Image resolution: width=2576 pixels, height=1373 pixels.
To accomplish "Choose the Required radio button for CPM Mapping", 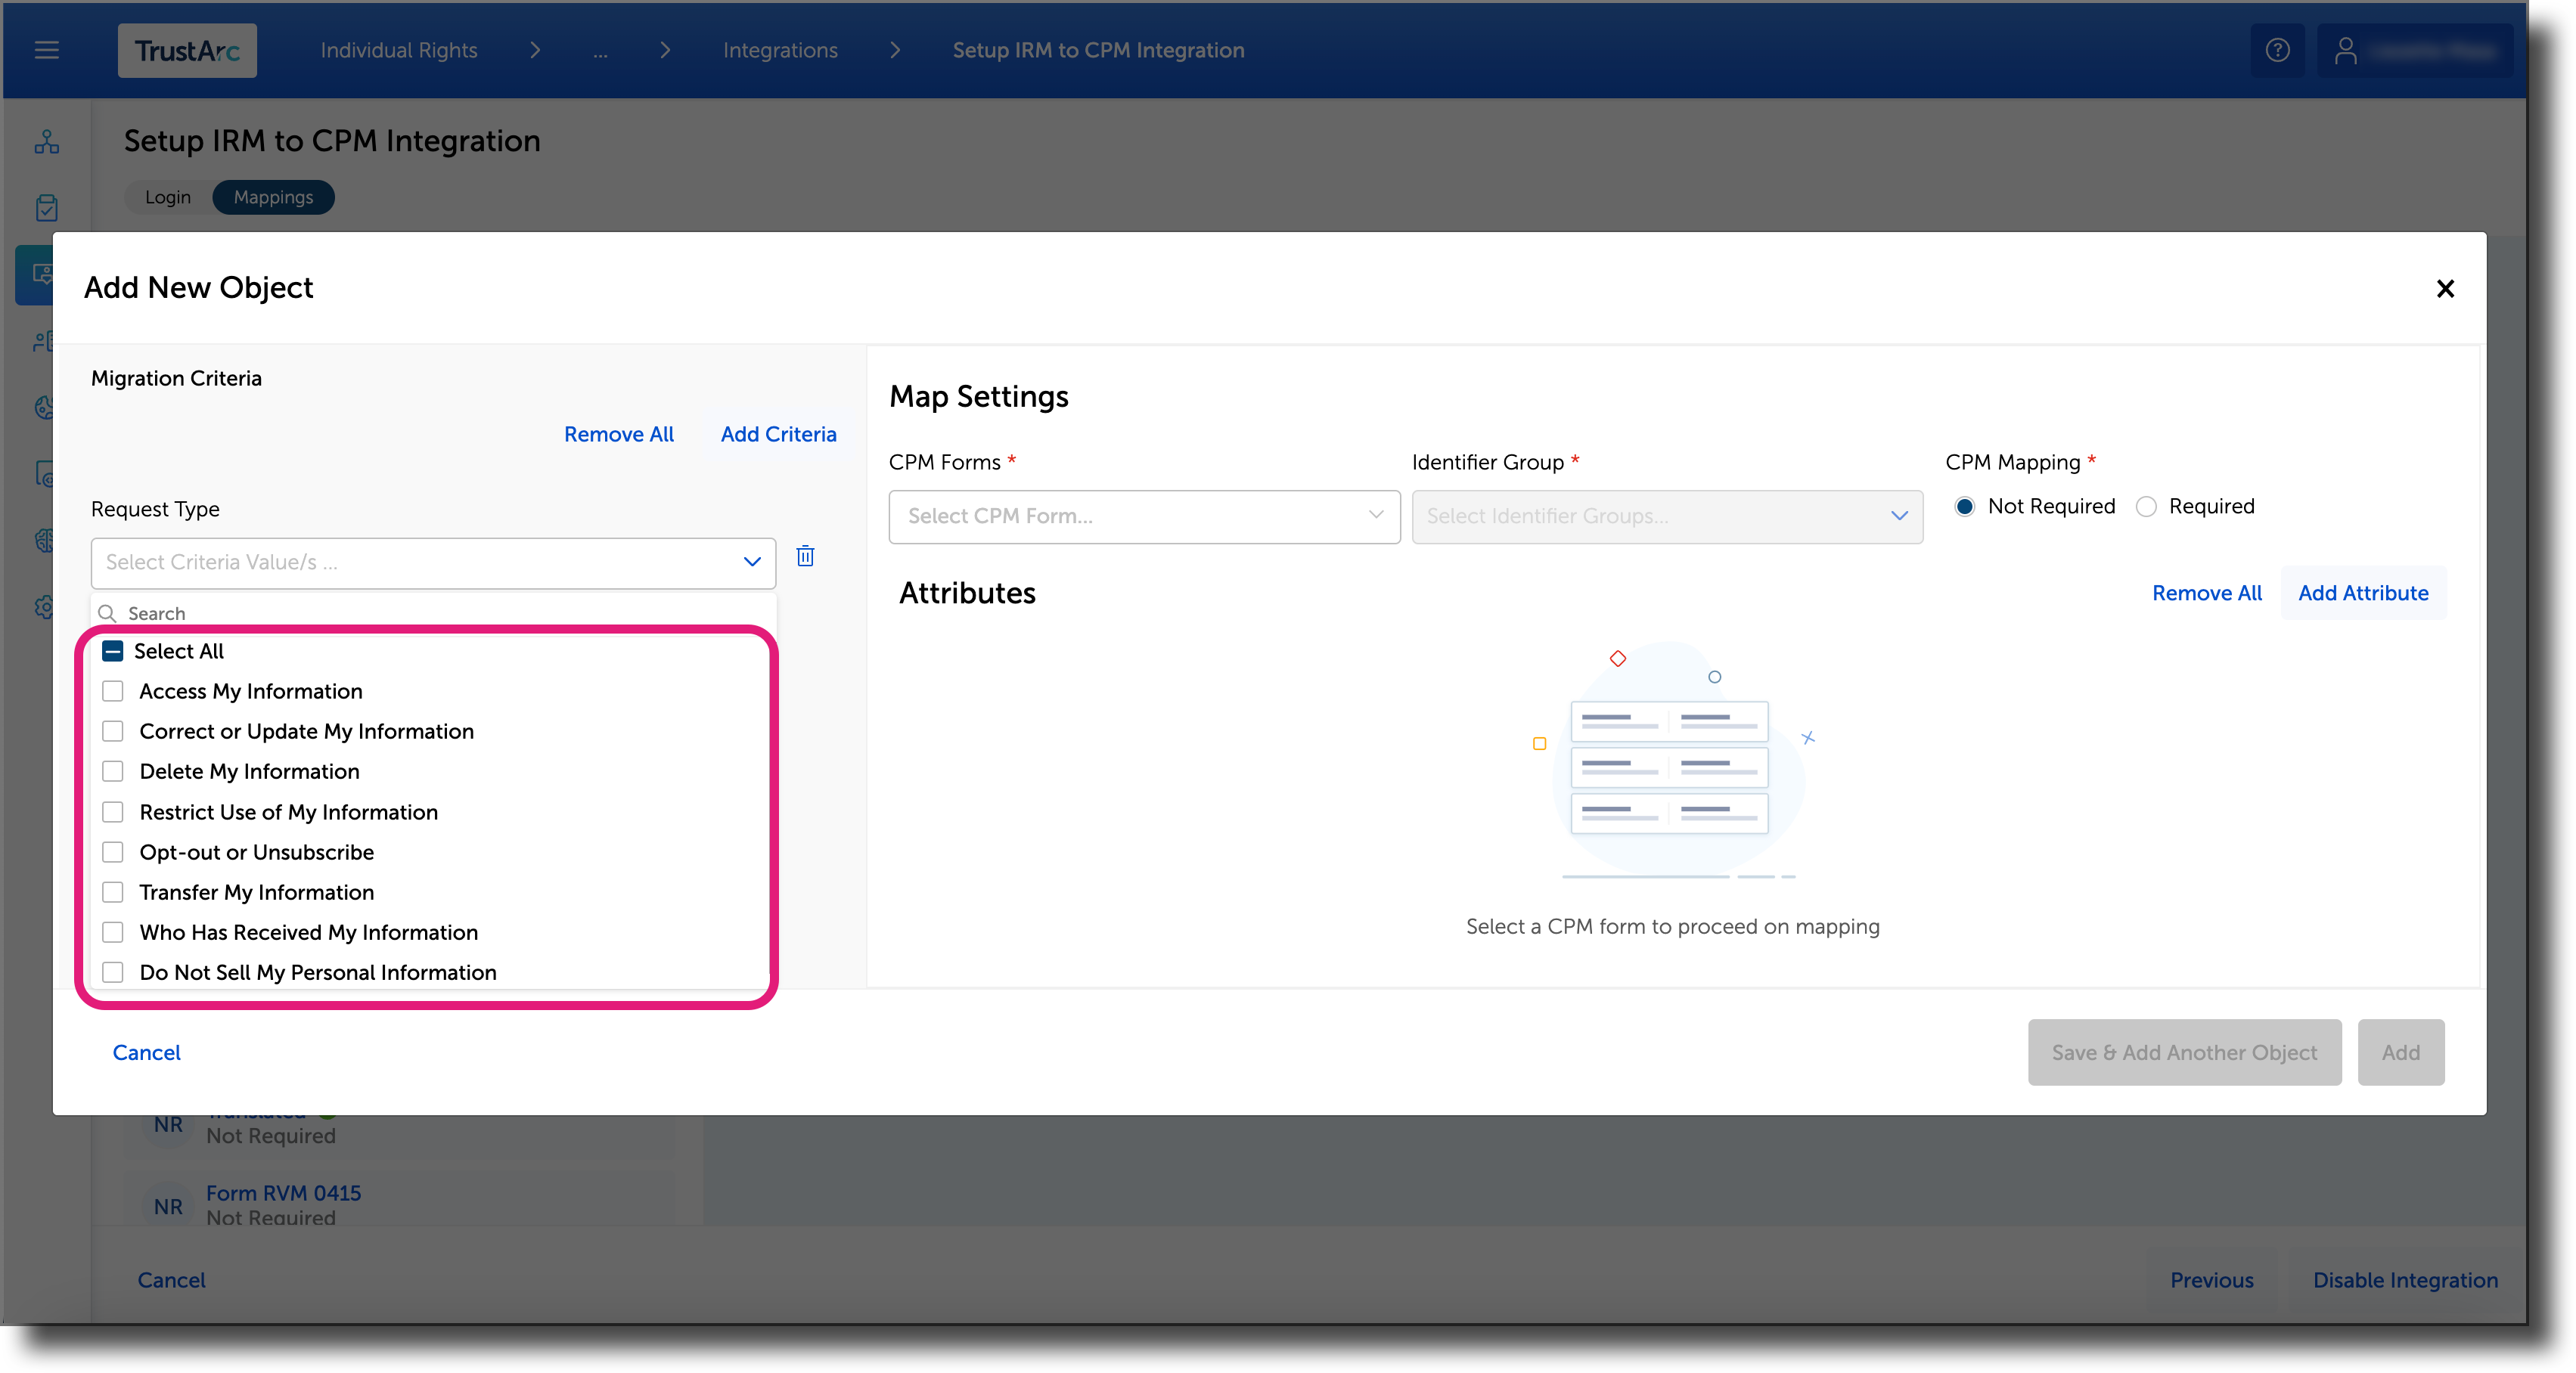I will point(2146,506).
